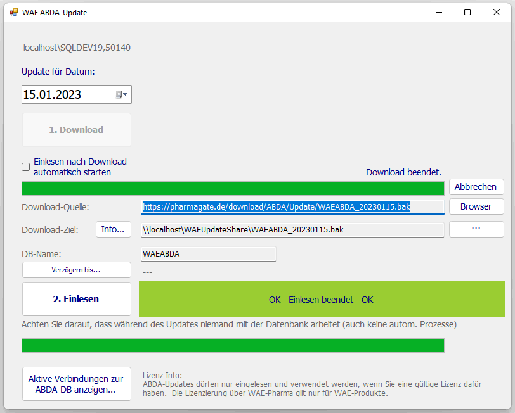515x413 pixels.
Task: Click the Download-Ziel path field
Action: (292, 229)
